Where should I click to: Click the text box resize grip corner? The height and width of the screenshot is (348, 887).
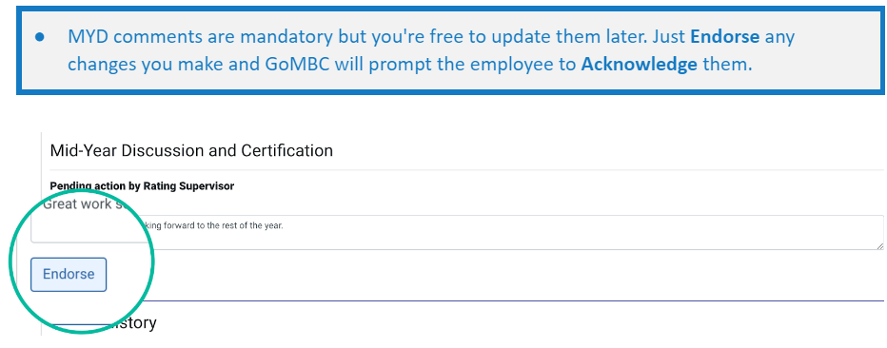[x=879, y=245]
